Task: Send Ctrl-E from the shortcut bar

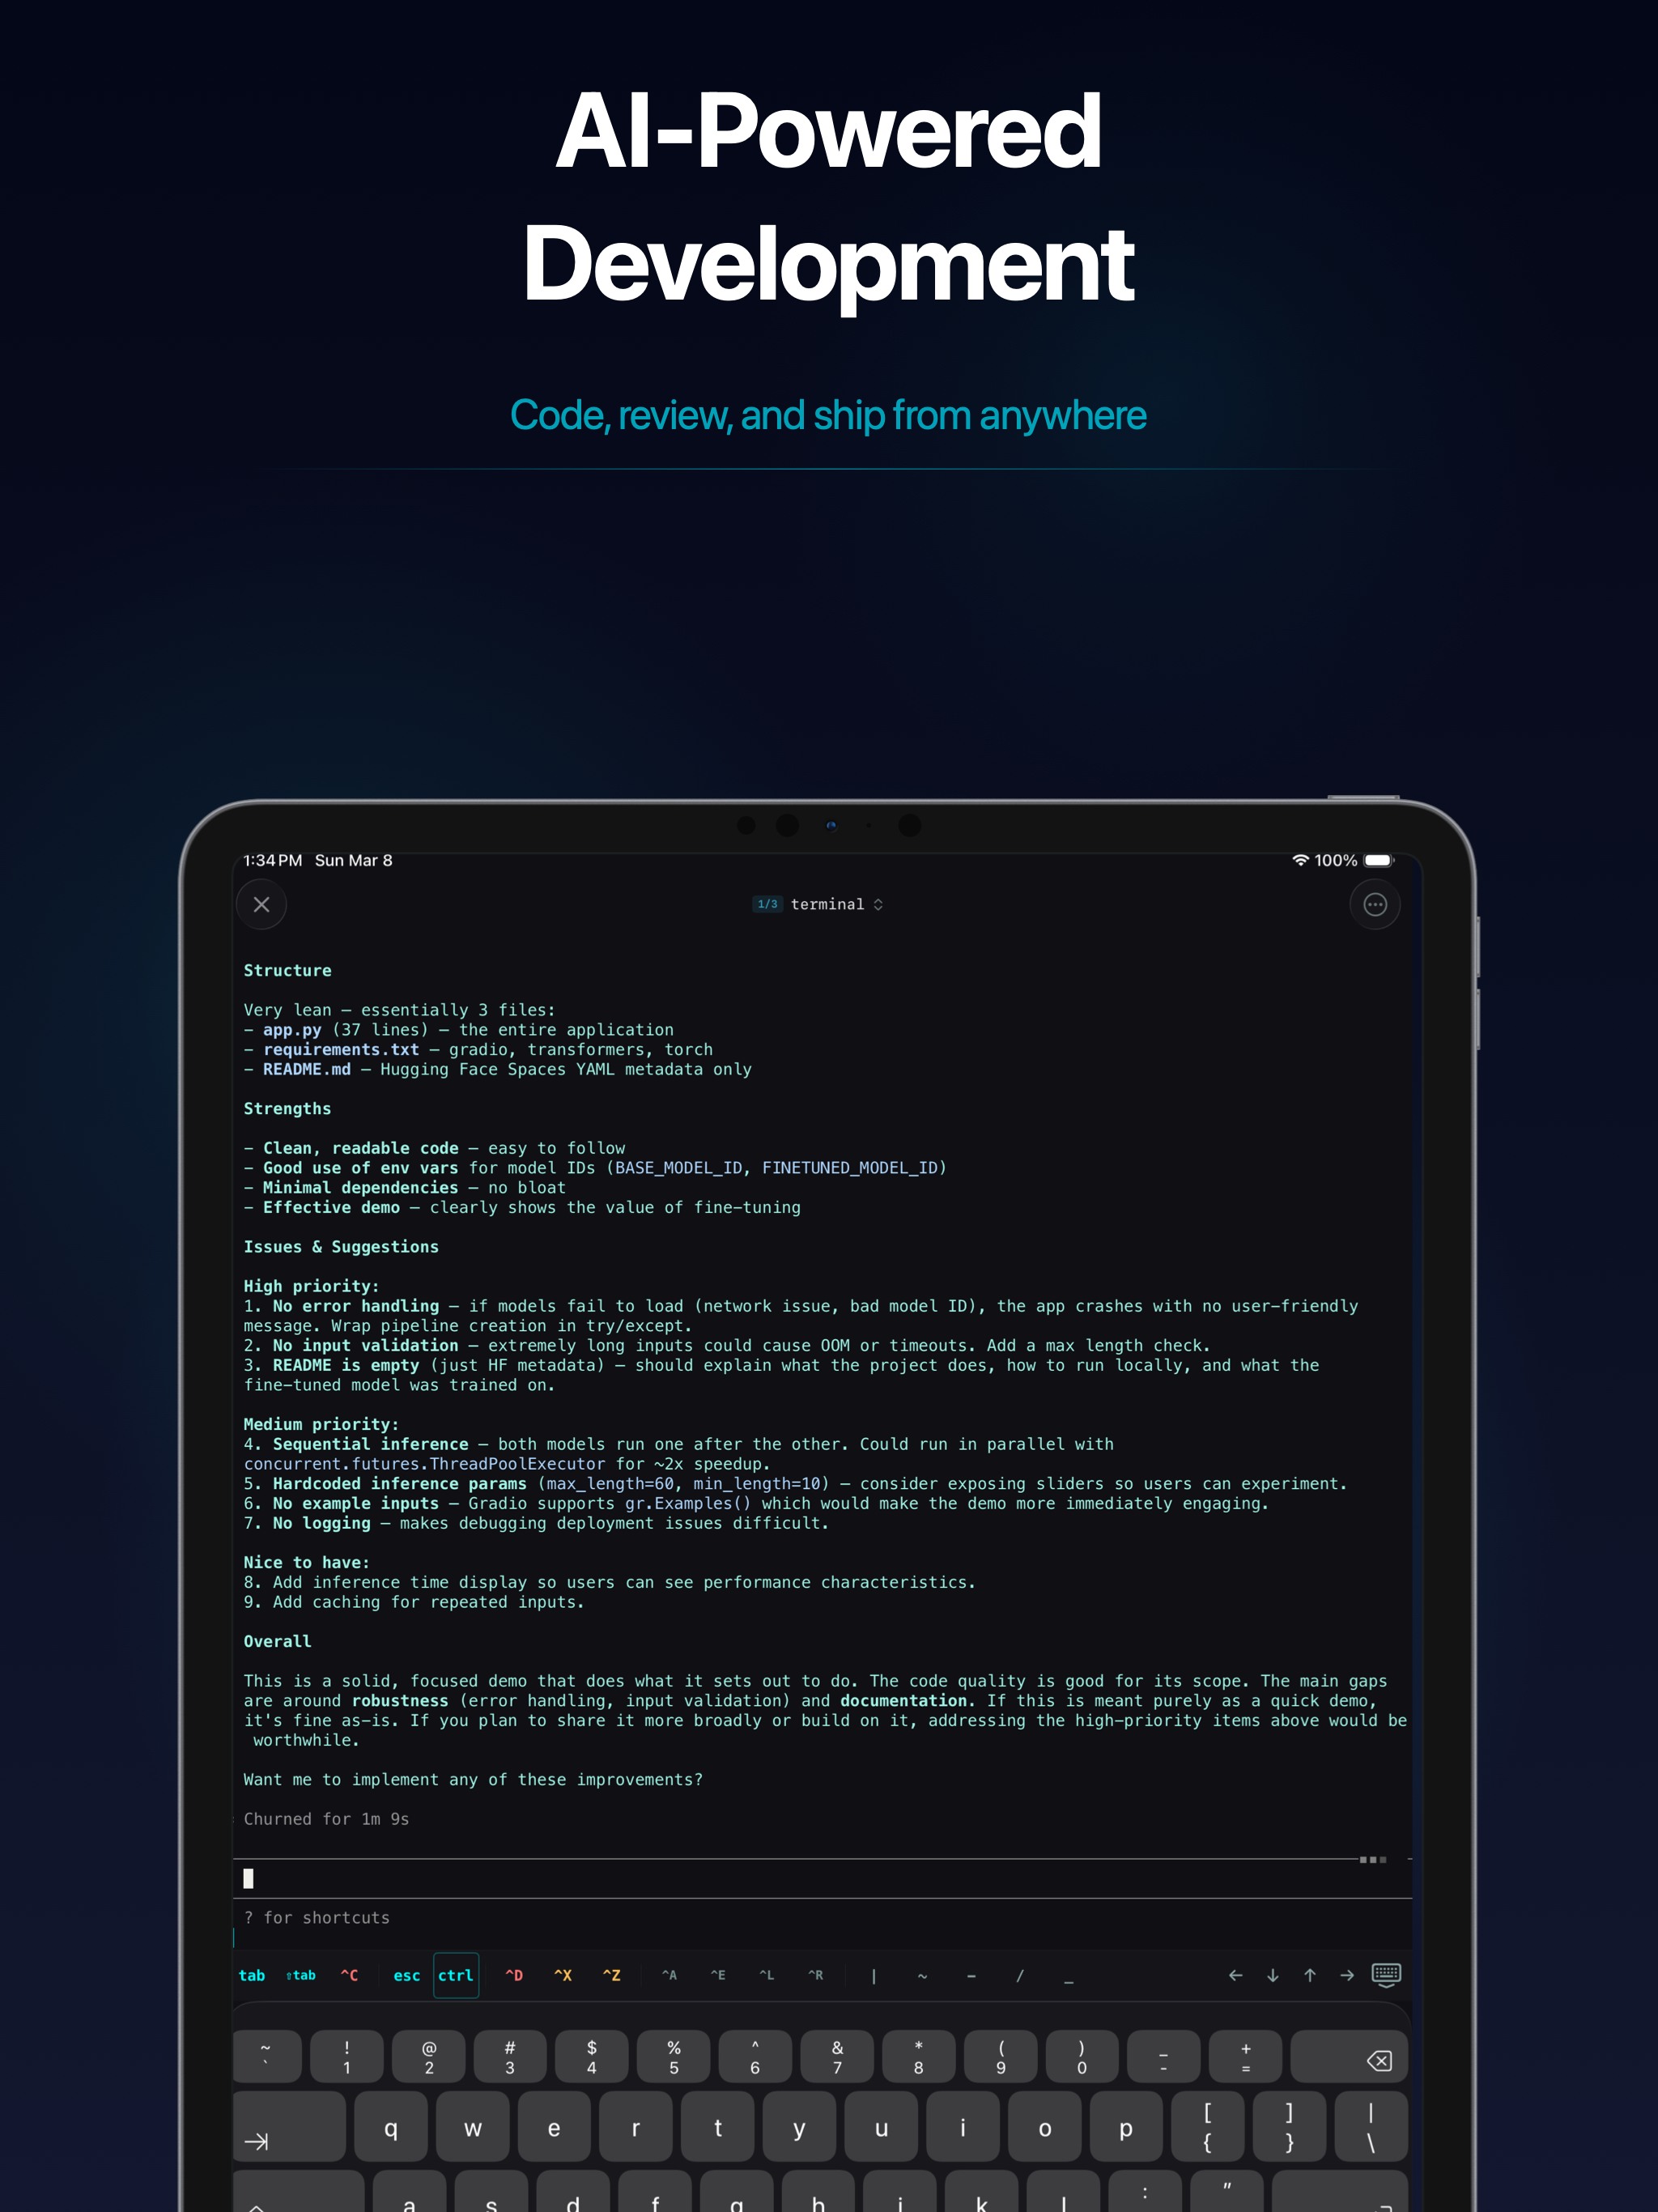Action: [x=718, y=1975]
